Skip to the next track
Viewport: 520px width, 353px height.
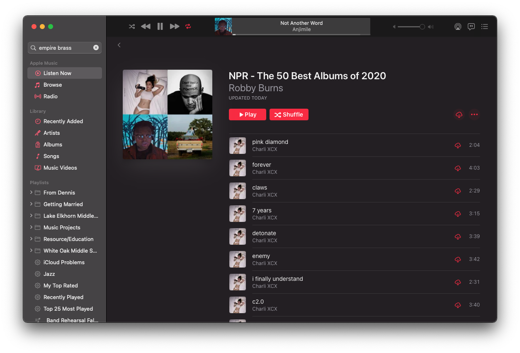tap(174, 26)
